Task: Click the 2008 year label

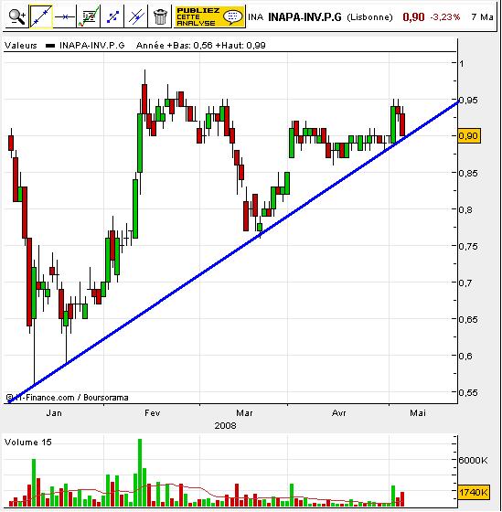Action: click(x=225, y=425)
